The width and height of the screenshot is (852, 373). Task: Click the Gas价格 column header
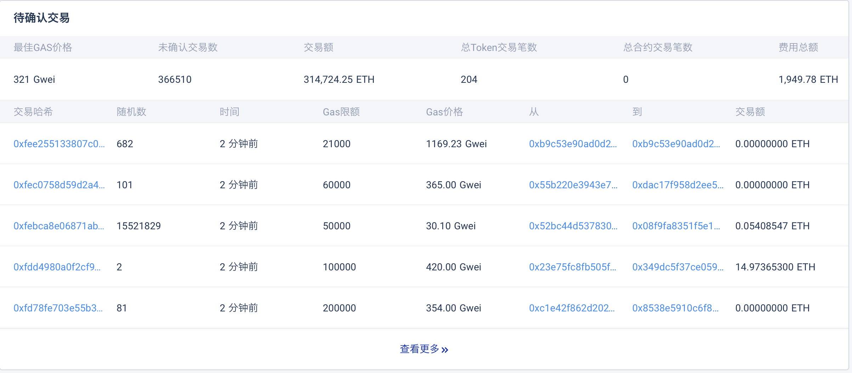(444, 112)
